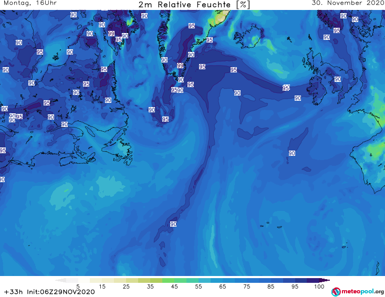Pick the legend color segment between 15 and 25

[114, 280]
